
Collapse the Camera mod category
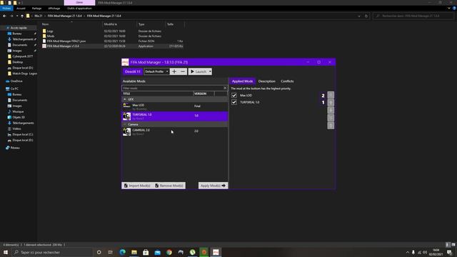click(125, 124)
